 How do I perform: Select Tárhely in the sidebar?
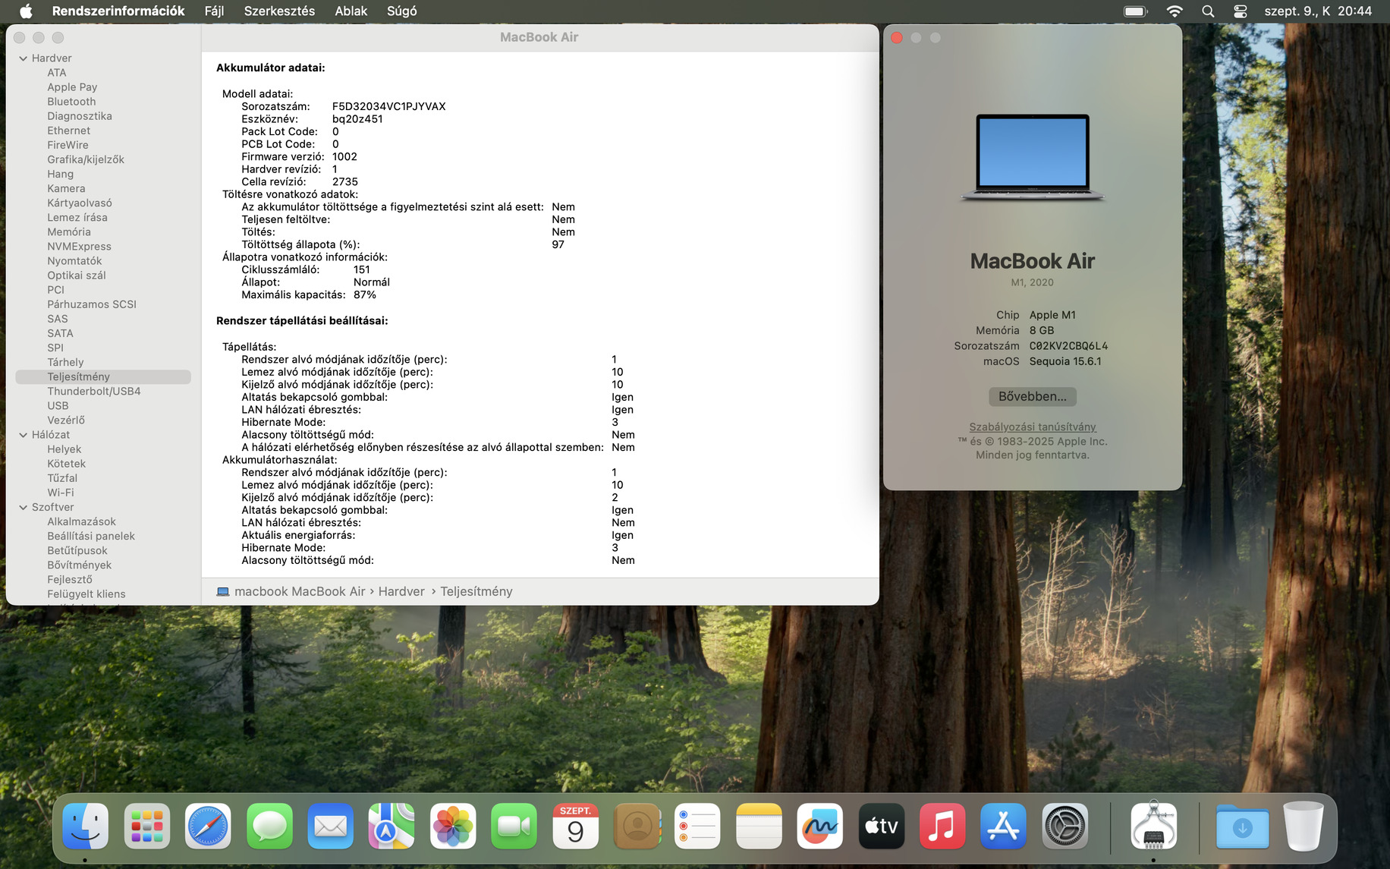65,362
